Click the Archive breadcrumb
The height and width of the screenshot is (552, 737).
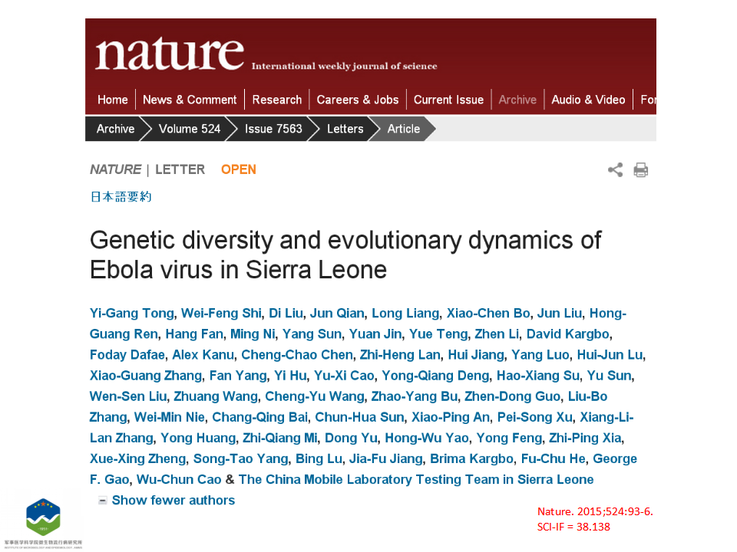pos(115,129)
